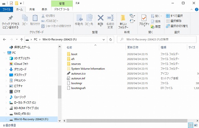Open the Copy To (コピー先) button
Screen dimensions: 199x128
coord(89,20)
